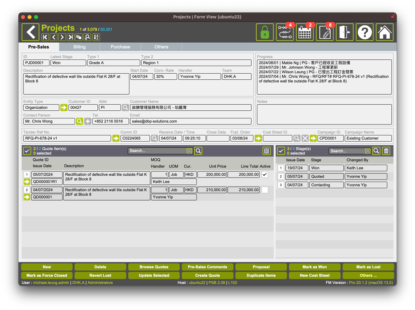The image size is (415, 310).
Task: Click into the Notes text field
Action: (x=324, y=114)
